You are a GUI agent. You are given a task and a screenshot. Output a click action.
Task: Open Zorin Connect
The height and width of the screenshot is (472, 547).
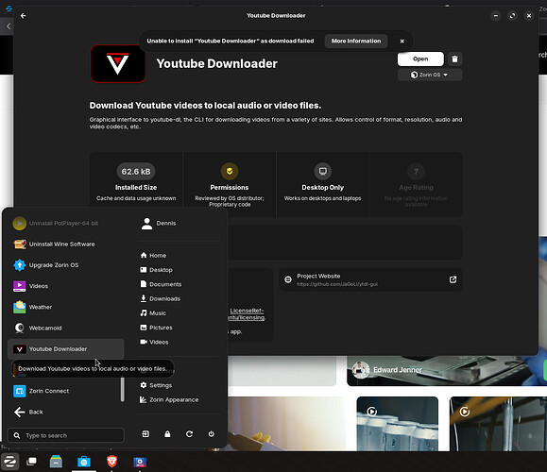65,391
